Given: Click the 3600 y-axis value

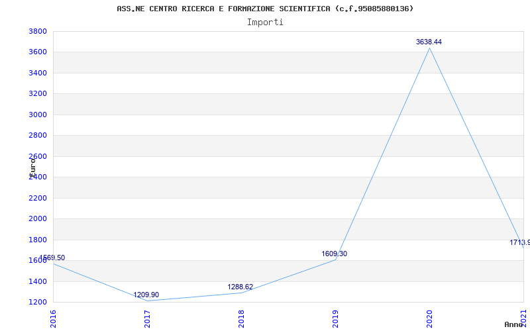Looking at the screenshot, I should point(38,52).
